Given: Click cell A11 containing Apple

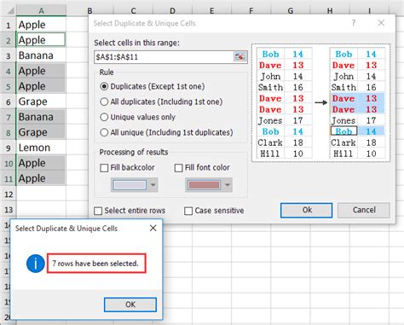Looking at the screenshot, I should pyautogui.click(x=41, y=178).
